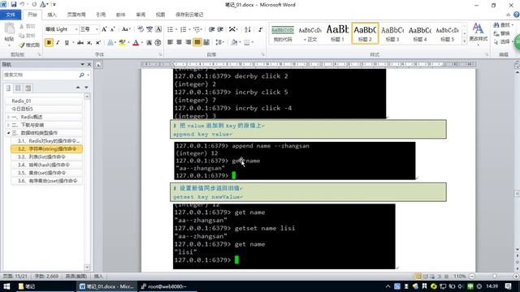This screenshot has height=292, width=520.
Task: Click the Character Border icon
Action: pyautogui.click(x=158, y=29)
